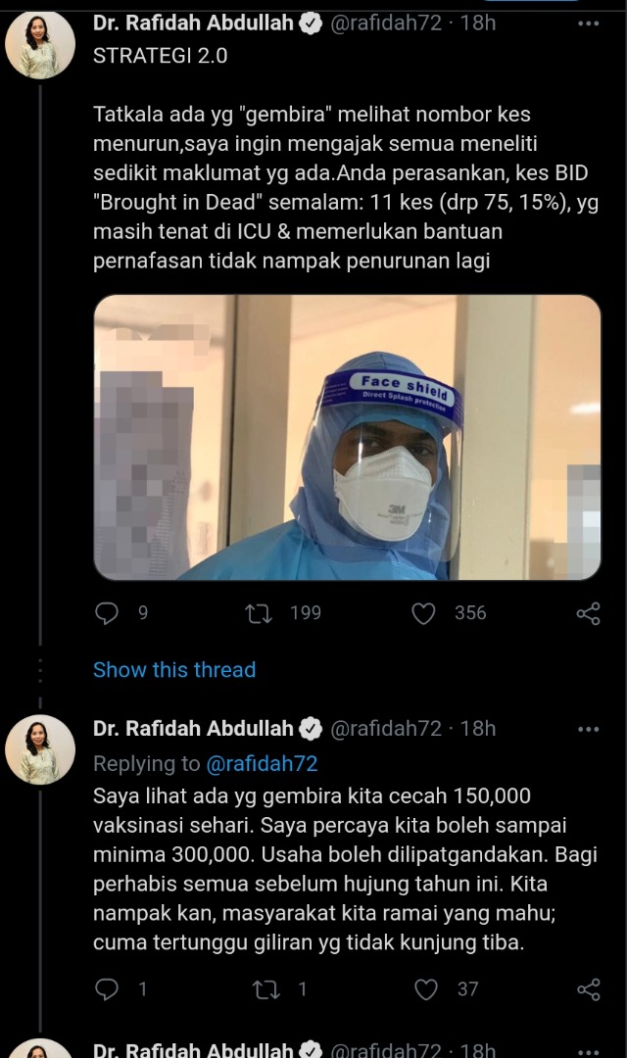
Task: Open profile picture on first tweet
Action: tap(40, 44)
